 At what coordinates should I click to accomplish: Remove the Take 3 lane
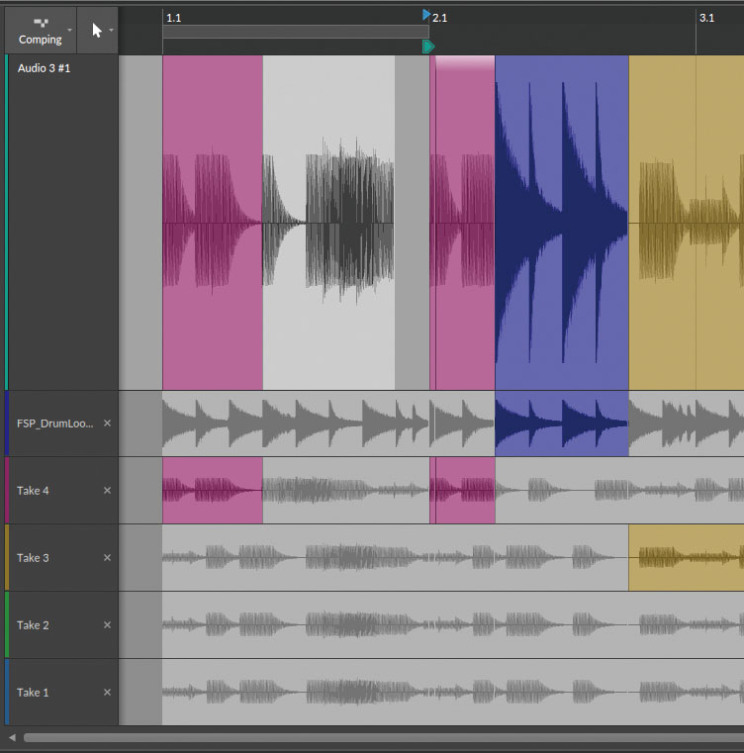click(107, 557)
